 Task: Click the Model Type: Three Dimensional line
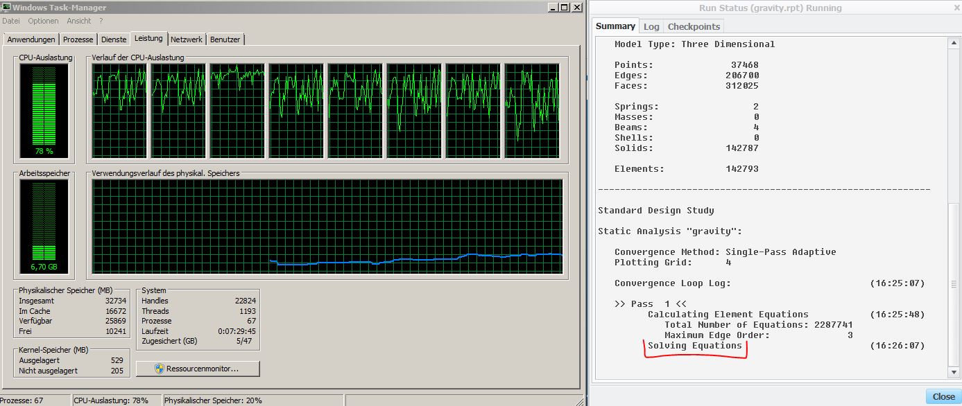click(x=694, y=44)
